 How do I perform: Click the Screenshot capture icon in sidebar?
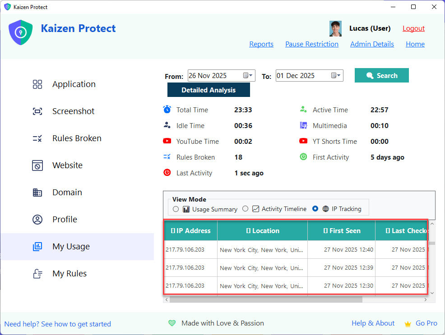click(x=37, y=111)
